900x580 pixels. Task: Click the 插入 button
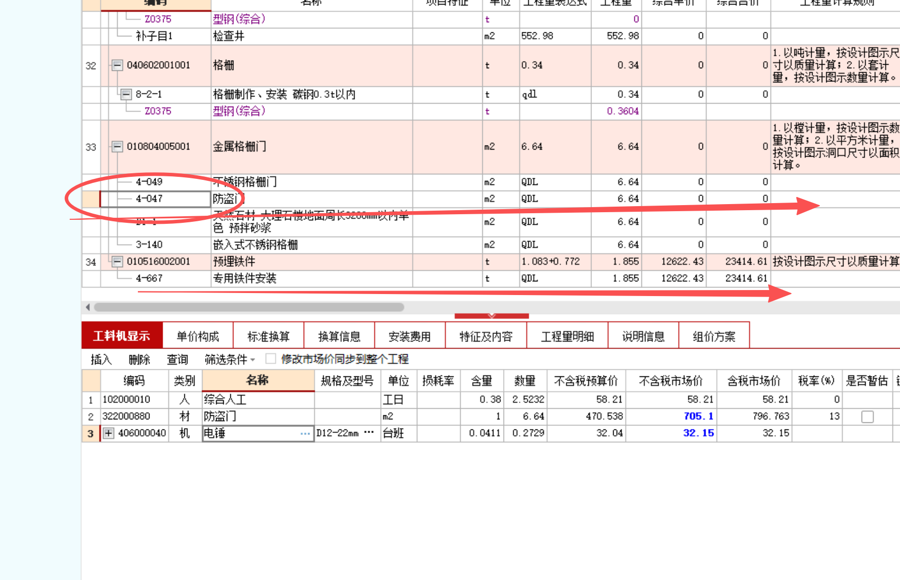[x=101, y=359]
